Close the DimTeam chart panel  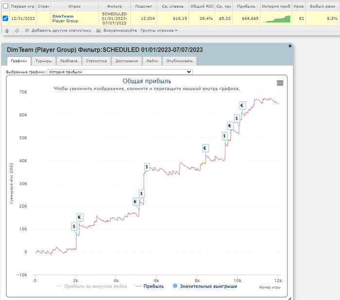pos(290,46)
